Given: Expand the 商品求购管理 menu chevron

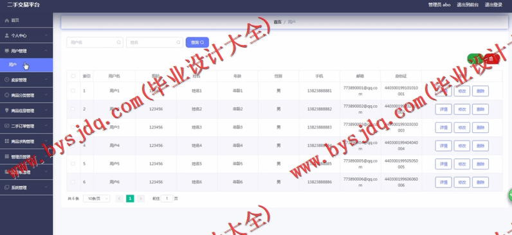Looking at the screenshot, I should point(46,141).
